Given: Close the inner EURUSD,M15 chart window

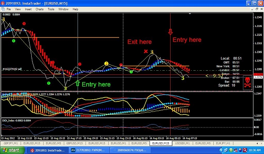Looking at the screenshot, I should (261, 9).
